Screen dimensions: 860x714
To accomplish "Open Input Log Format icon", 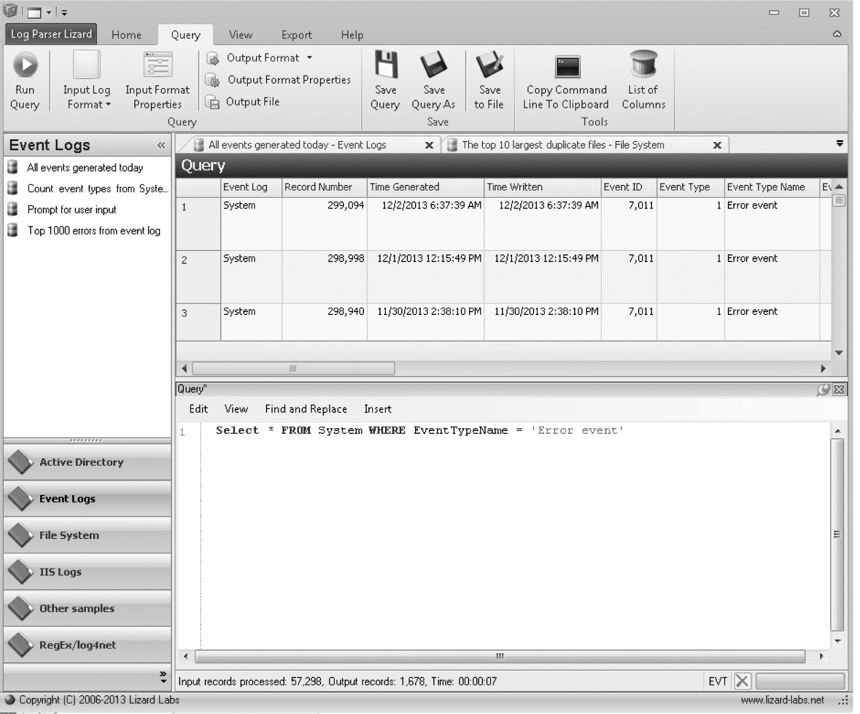I will pyautogui.click(x=86, y=65).
